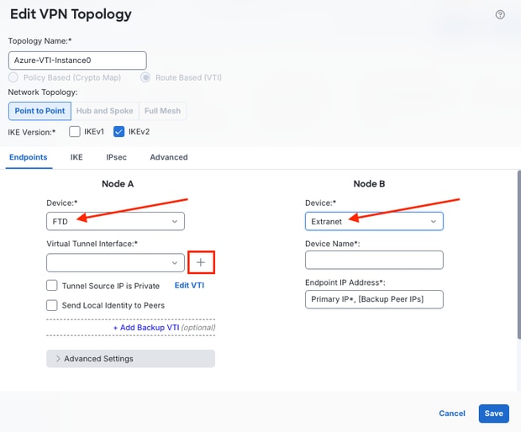Click the Node B Device Name field
The height and width of the screenshot is (432, 521).
coord(374,260)
